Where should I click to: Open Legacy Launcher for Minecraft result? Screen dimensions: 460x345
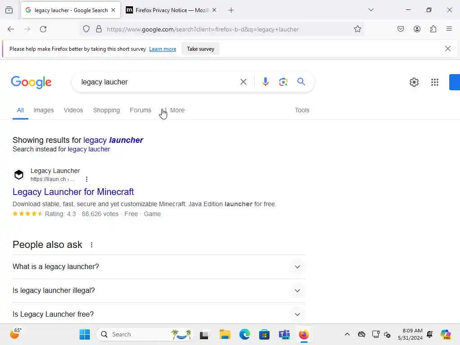coord(73,192)
